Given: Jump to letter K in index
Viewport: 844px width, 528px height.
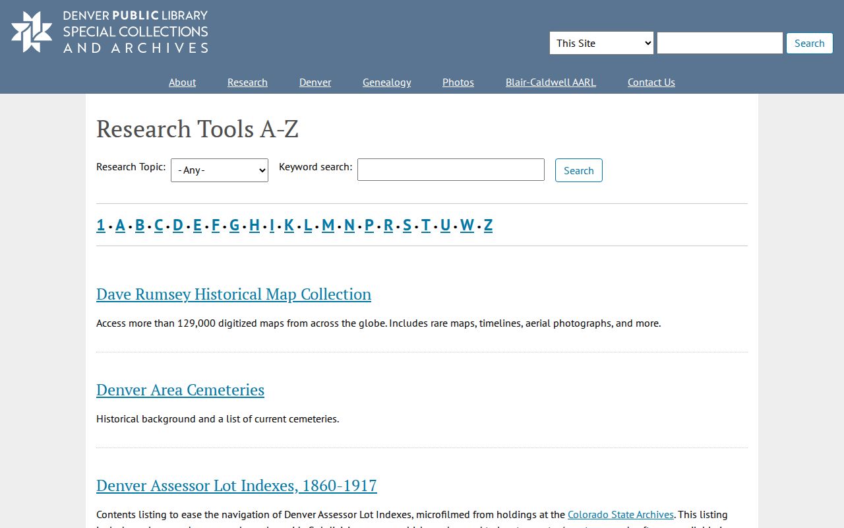Looking at the screenshot, I should point(289,225).
